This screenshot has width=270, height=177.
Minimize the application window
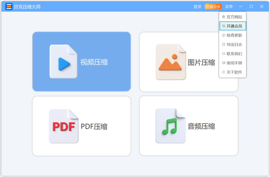[x=240, y=7]
